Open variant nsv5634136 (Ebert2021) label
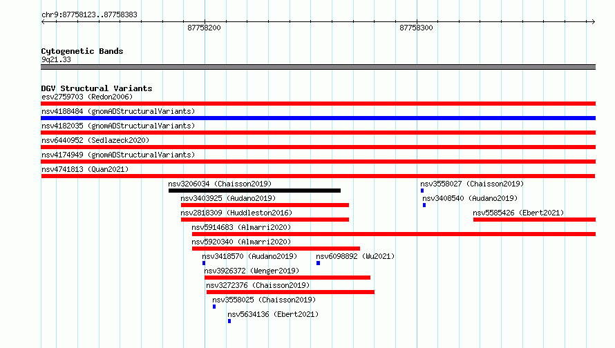Screen dimensions: 615x348 [273, 314]
